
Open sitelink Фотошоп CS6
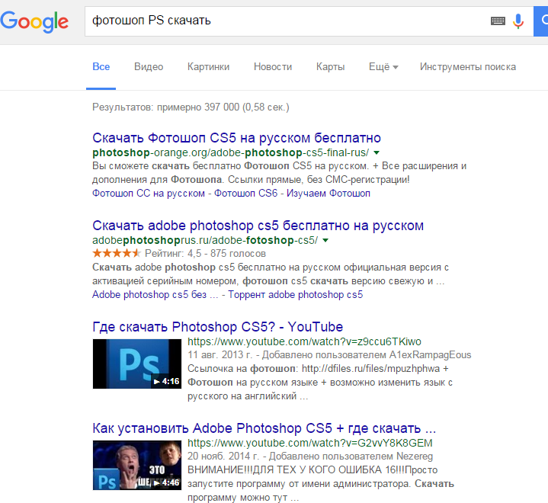click(245, 194)
